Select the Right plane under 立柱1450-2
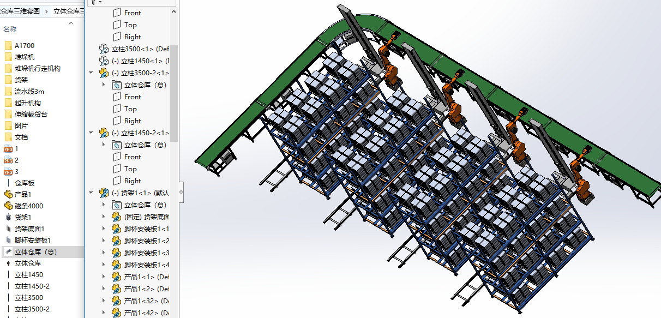 tap(133, 181)
